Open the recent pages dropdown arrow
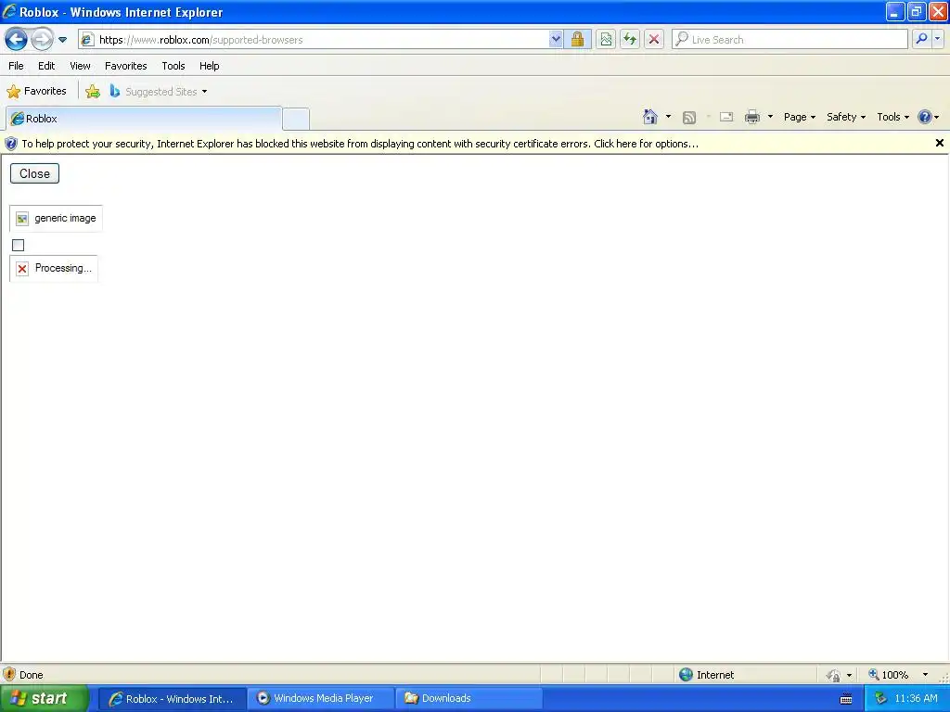The width and height of the screenshot is (950, 712). pyautogui.click(x=62, y=40)
